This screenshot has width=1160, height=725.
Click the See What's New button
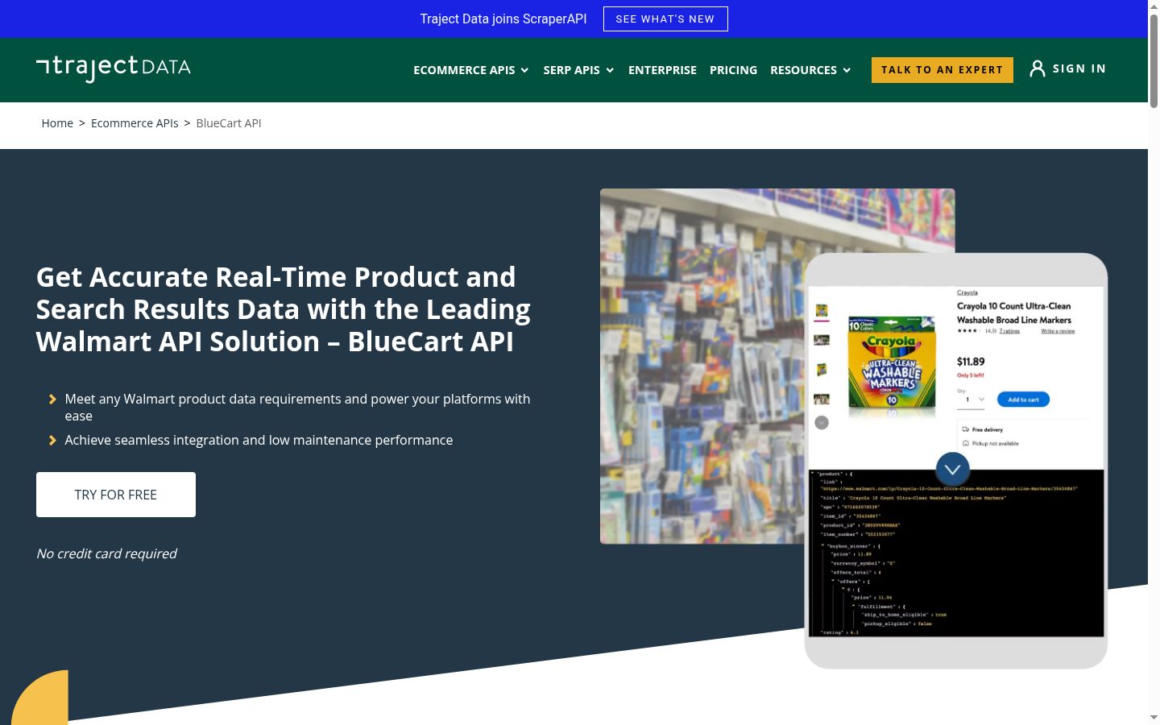point(665,19)
